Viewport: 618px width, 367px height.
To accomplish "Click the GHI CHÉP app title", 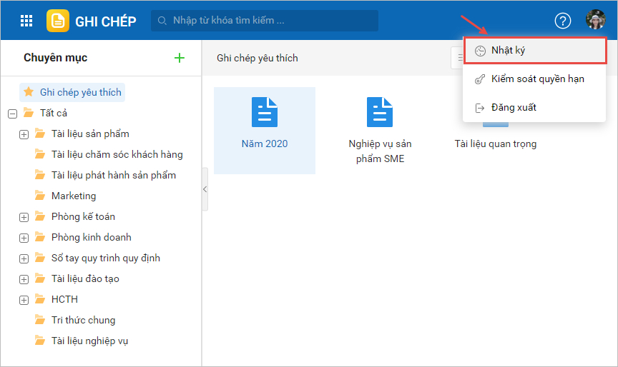I will (x=106, y=21).
